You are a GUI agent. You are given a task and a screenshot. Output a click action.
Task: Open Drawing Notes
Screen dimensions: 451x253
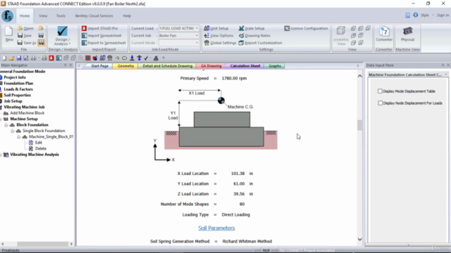coord(254,36)
